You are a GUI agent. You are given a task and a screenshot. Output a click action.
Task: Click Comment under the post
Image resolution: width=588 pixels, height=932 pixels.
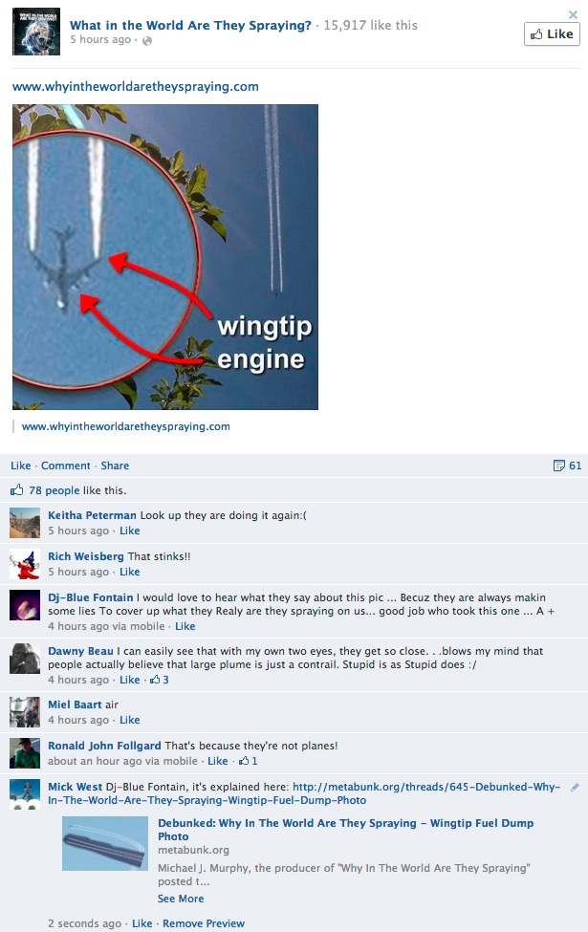click(65, 466)
